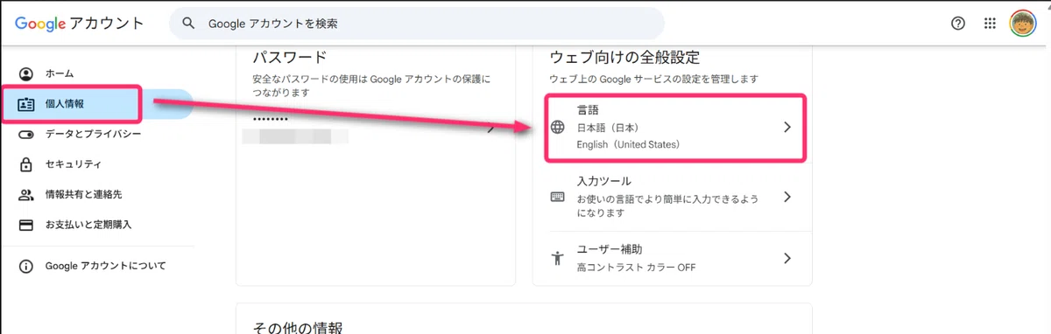The width and height of the screenshot is (1051, 334).
Task: Click the データとプライバシー toggle icon
Action: [x=26, y=134]
